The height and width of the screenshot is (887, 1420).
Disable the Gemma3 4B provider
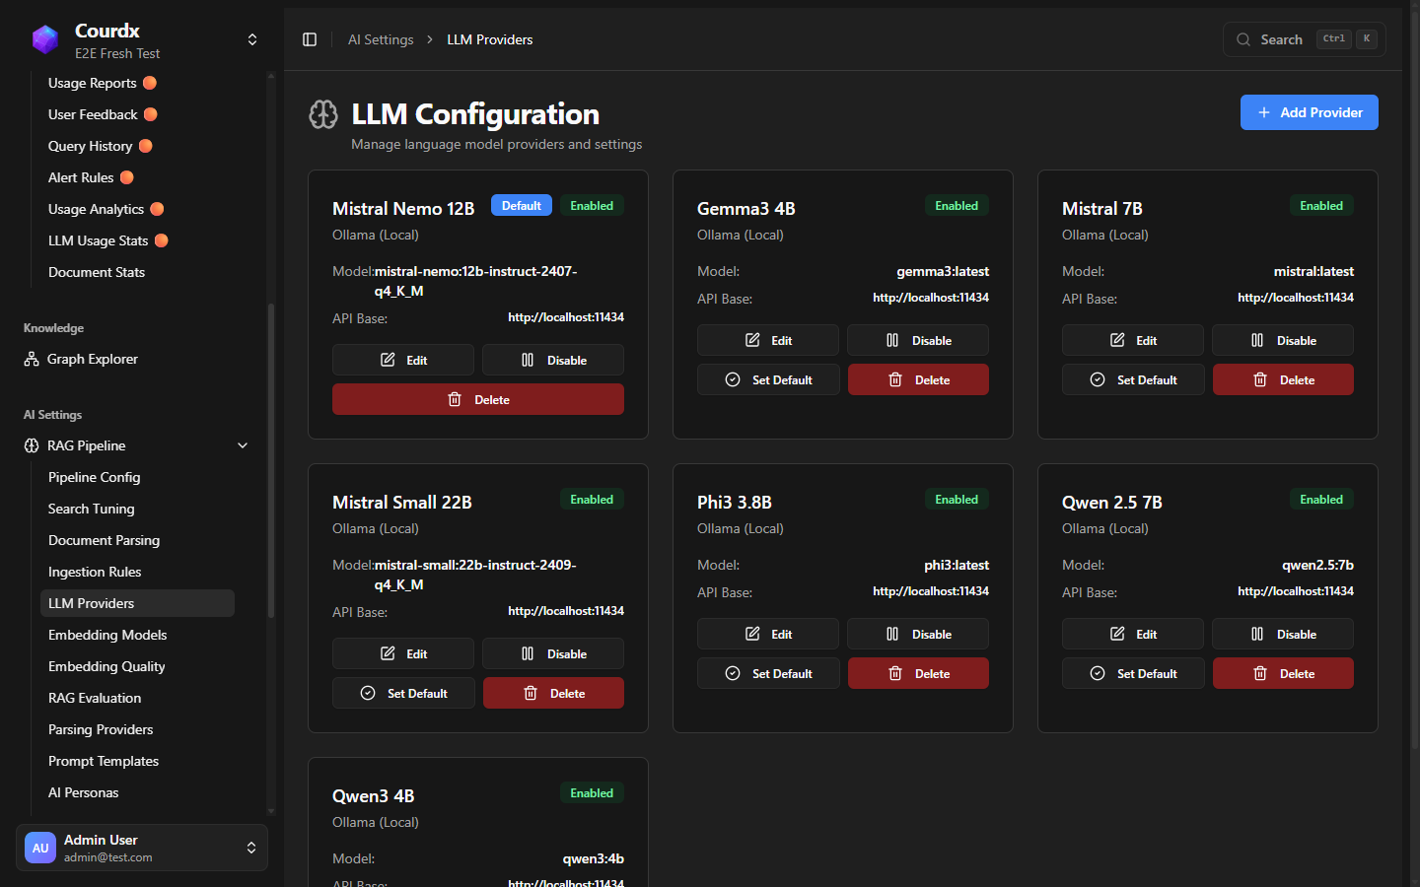[917, 341]
